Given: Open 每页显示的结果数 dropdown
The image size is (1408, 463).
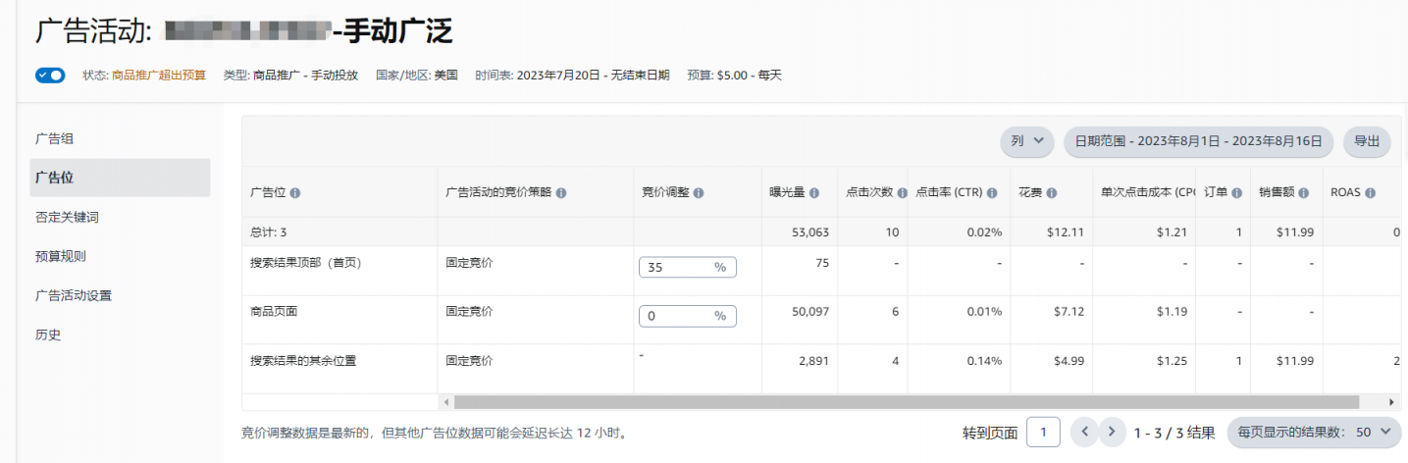Looking at the screenshot, I should tap(1314, 432).
